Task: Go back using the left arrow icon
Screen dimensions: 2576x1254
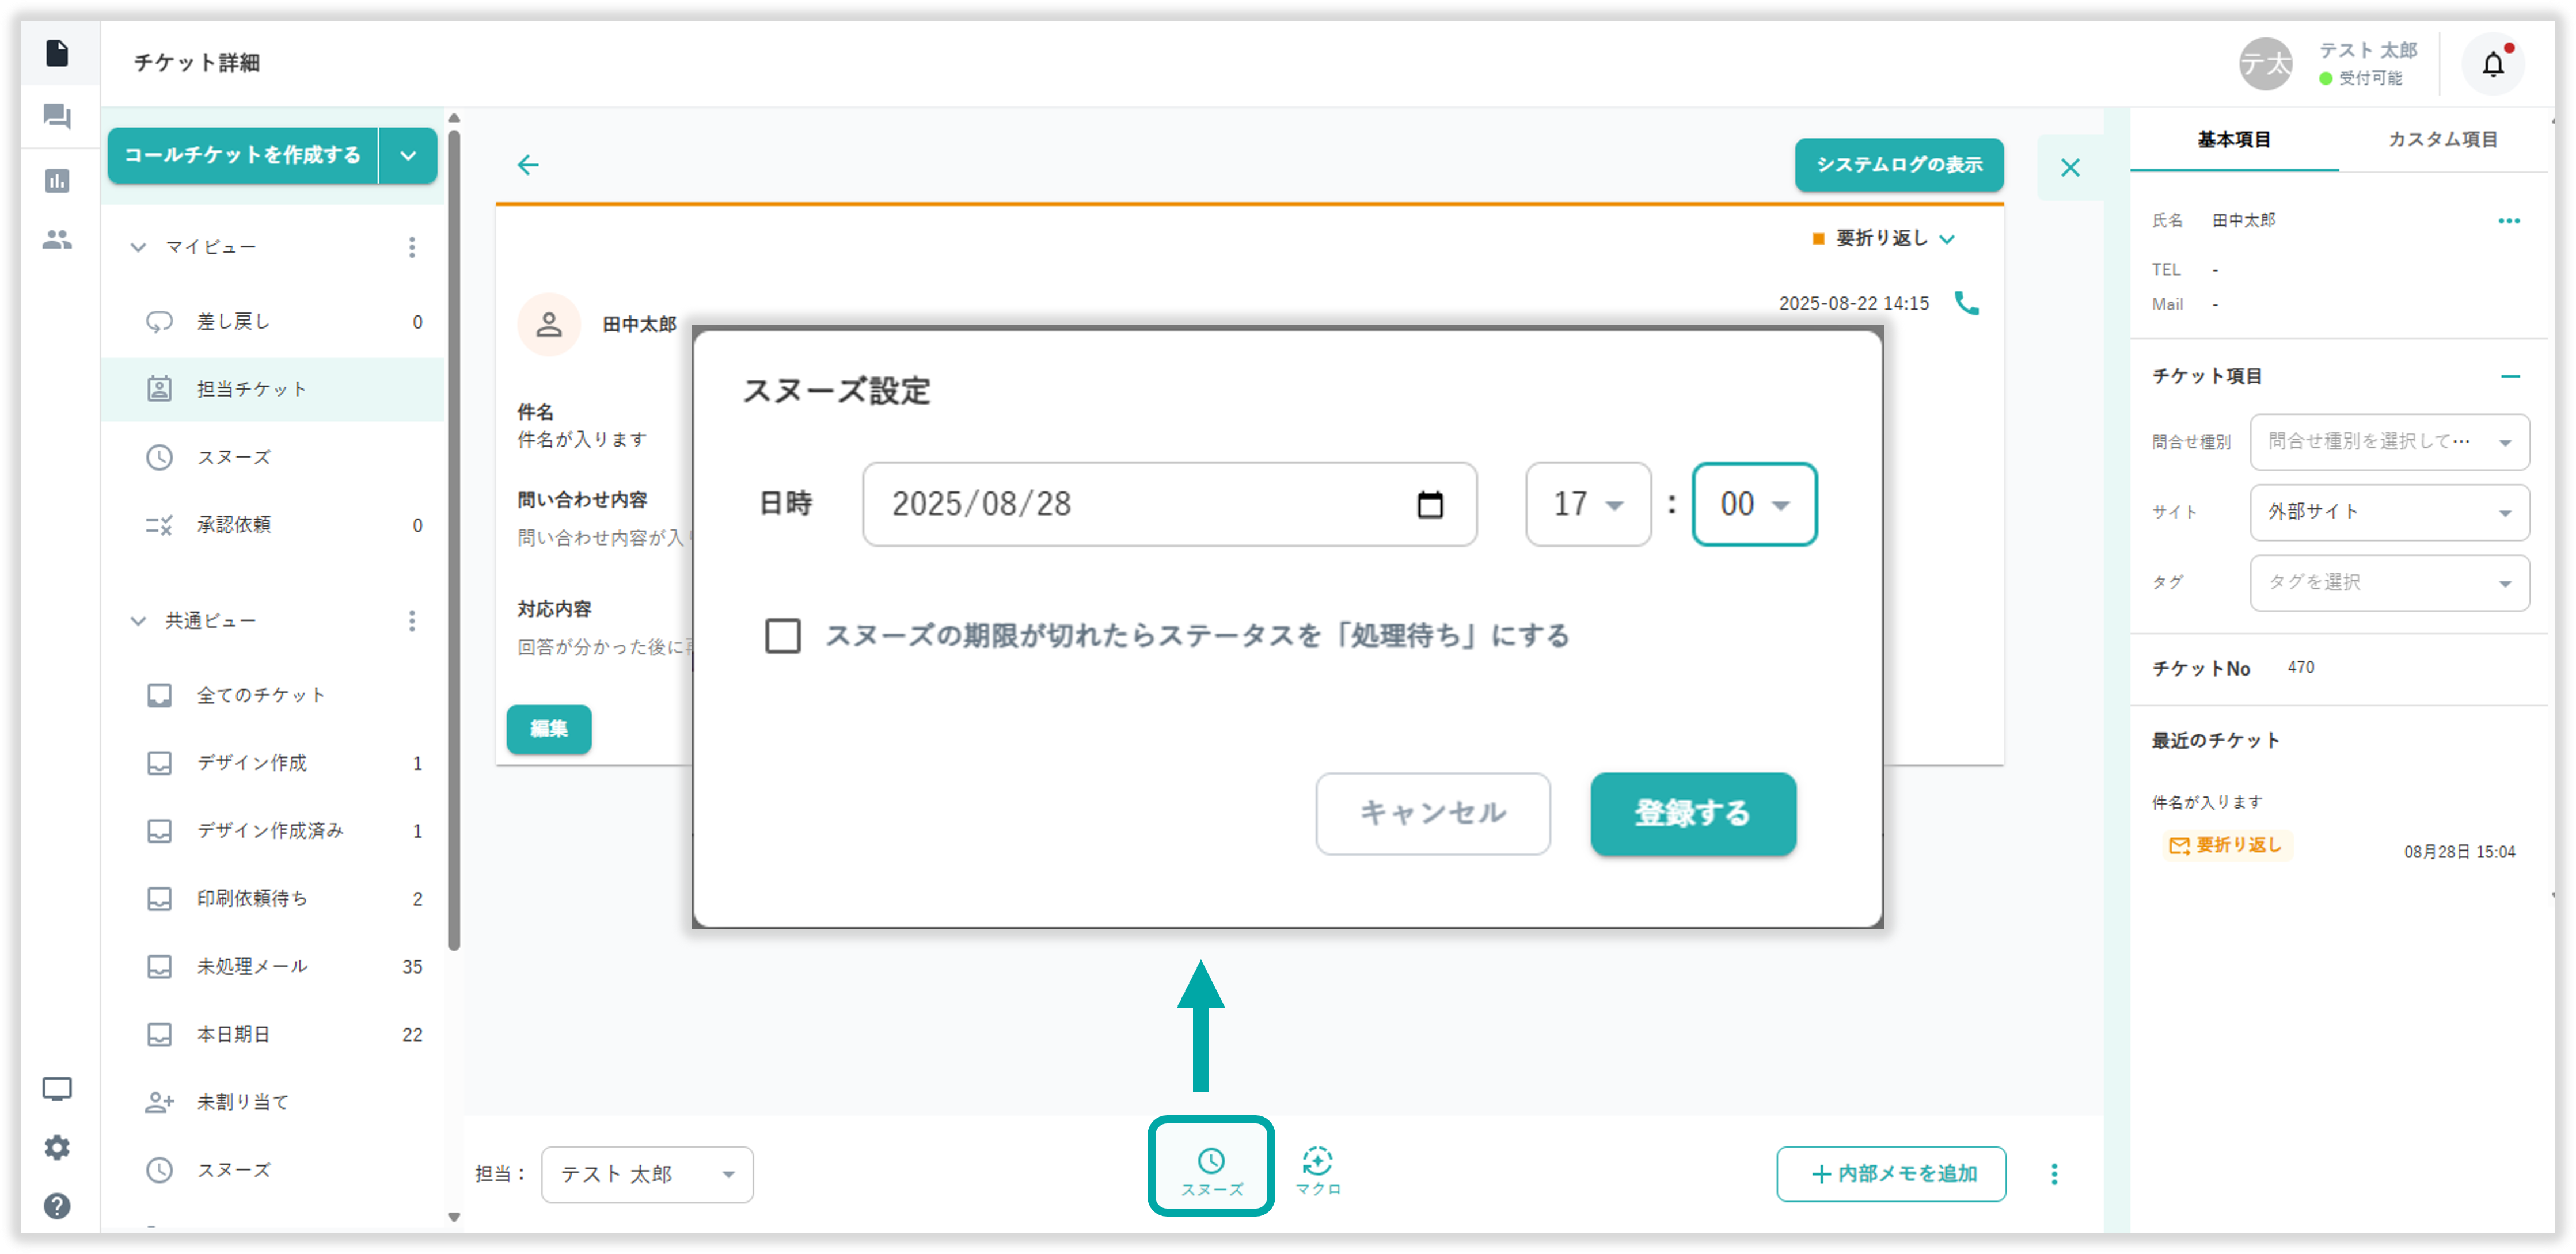Action: 528,165
